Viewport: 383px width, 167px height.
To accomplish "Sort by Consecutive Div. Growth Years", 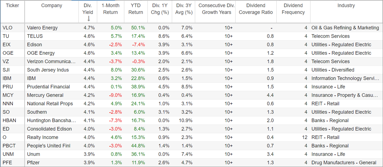I will pos(217,9).
